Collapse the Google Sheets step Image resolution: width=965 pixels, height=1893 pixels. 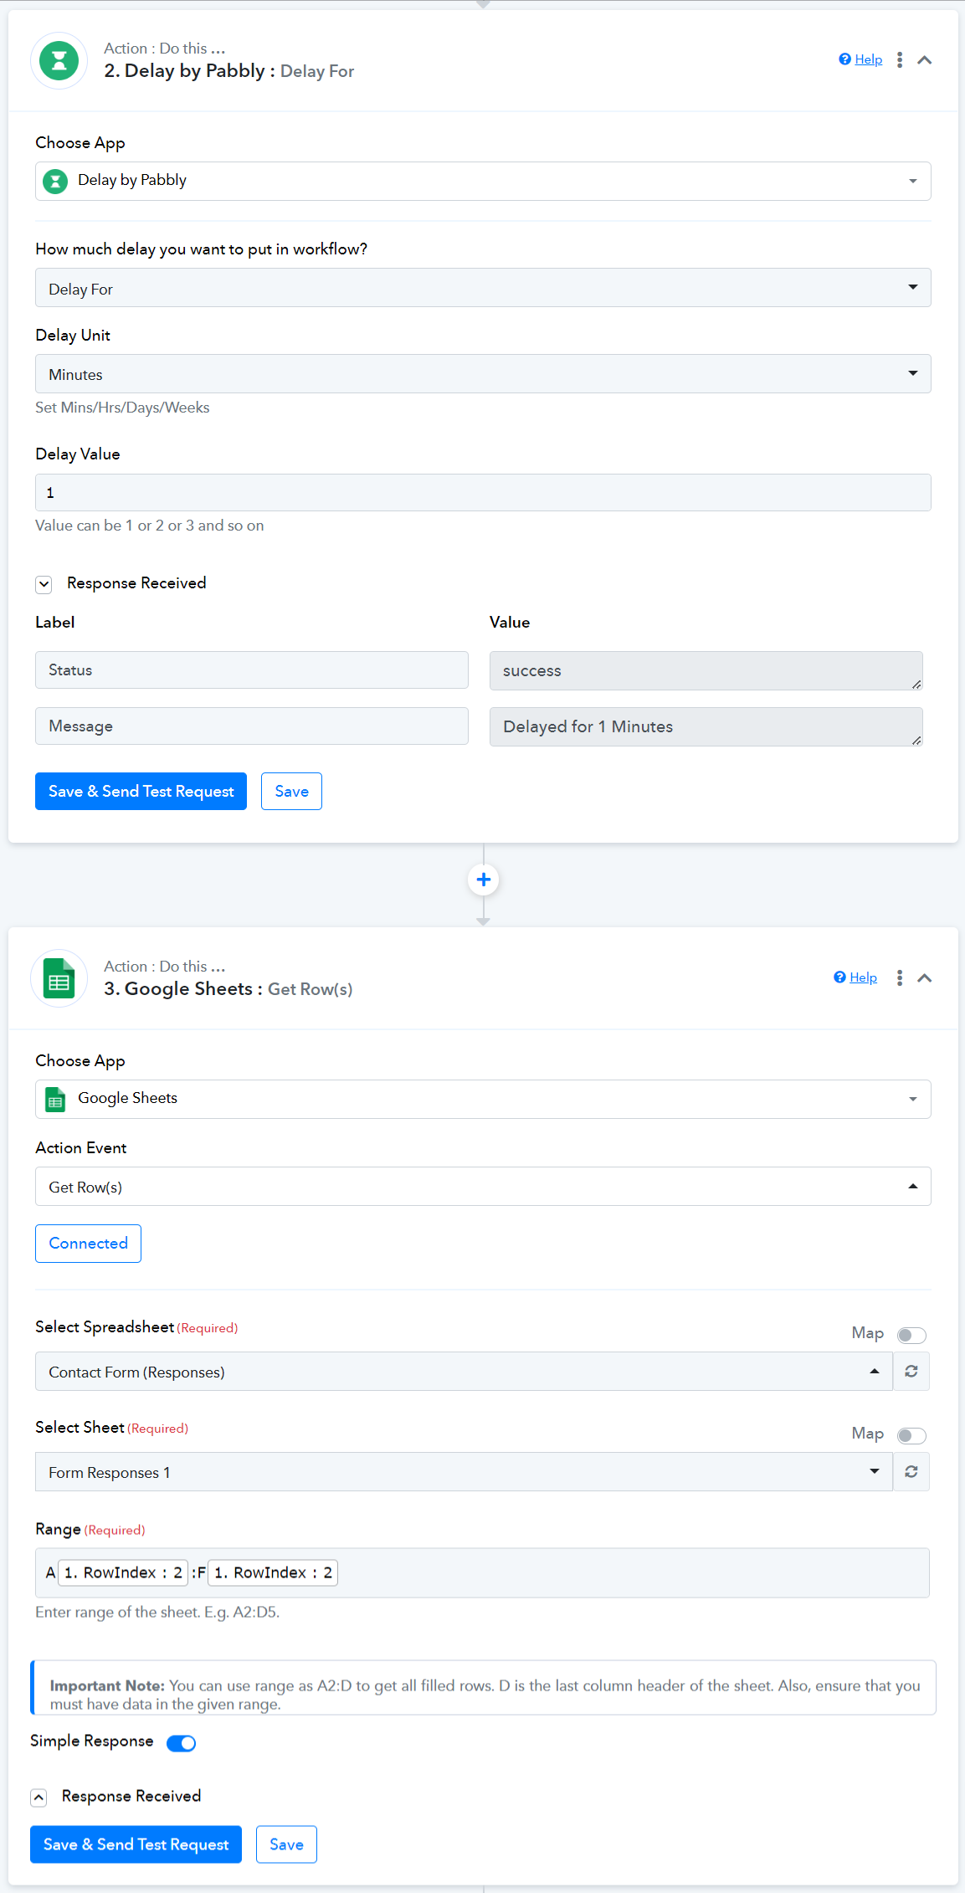925,977
